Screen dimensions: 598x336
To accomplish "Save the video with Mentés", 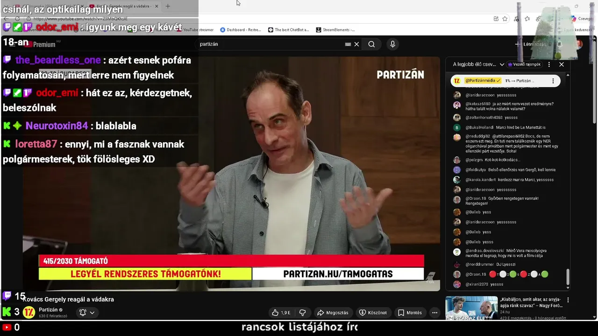I will click(x=410, y=313).
